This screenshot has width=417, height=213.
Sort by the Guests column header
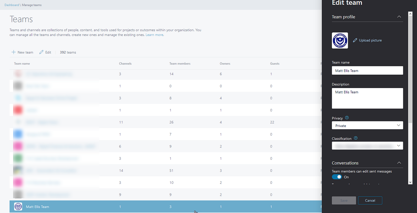coord(275,64)
